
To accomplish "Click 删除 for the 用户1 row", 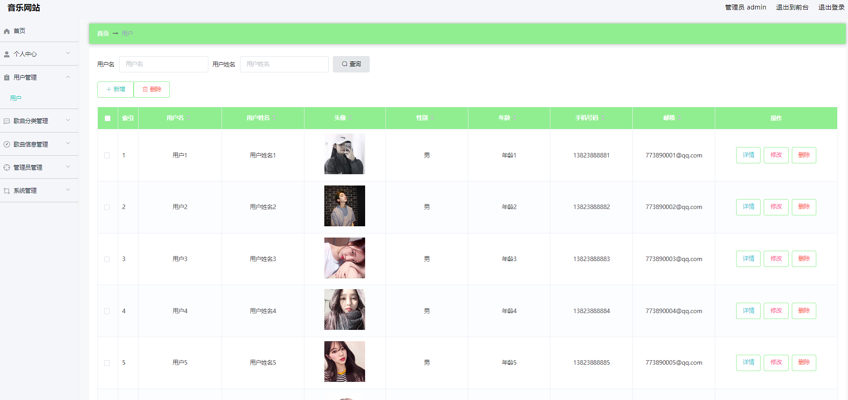I will [804, 155].
